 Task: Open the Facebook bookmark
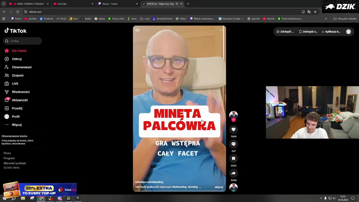pos(46,19)
